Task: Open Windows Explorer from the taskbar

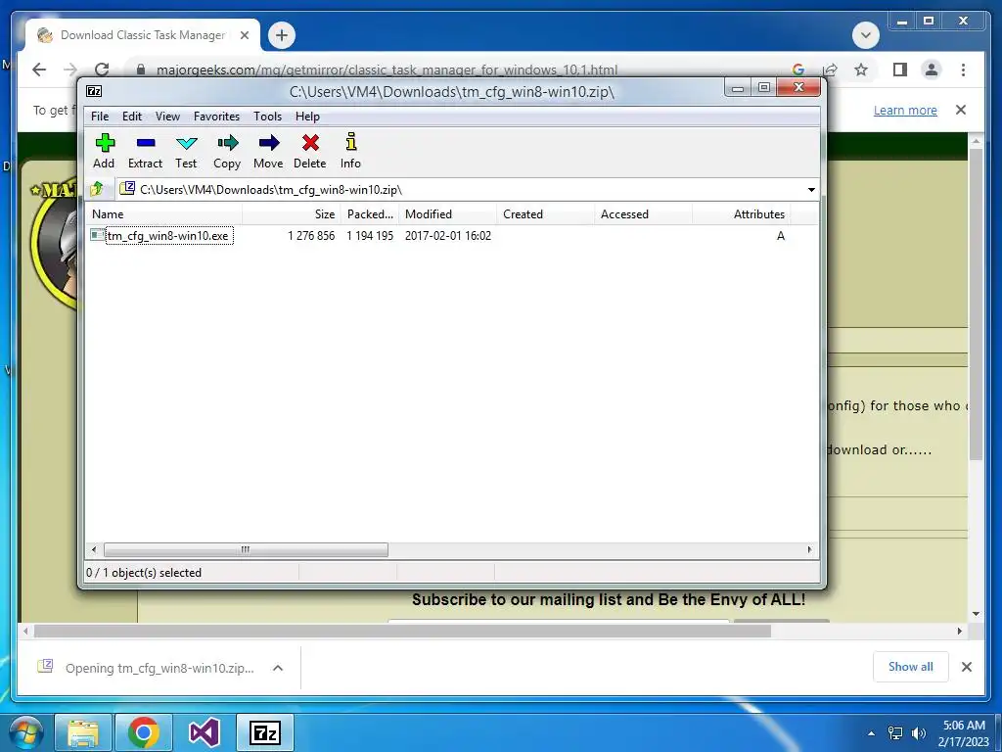Action: pos(84,732)
